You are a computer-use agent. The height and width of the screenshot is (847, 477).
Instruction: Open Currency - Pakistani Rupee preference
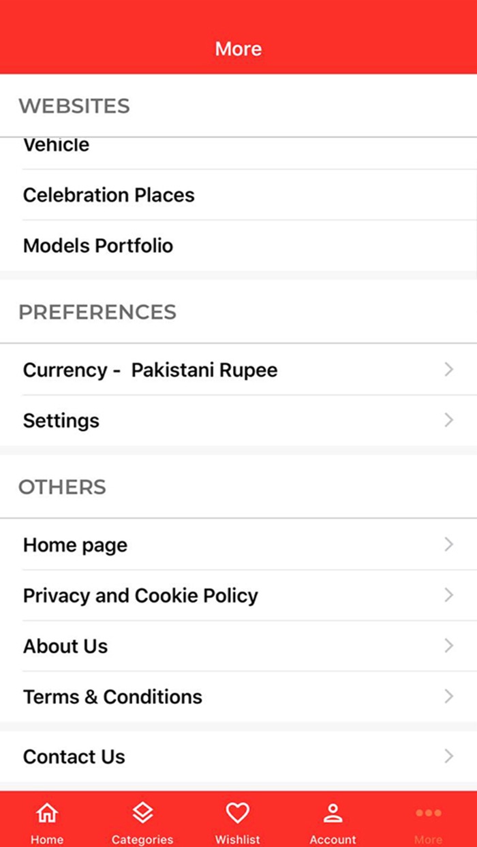click(x=151, y=370)
